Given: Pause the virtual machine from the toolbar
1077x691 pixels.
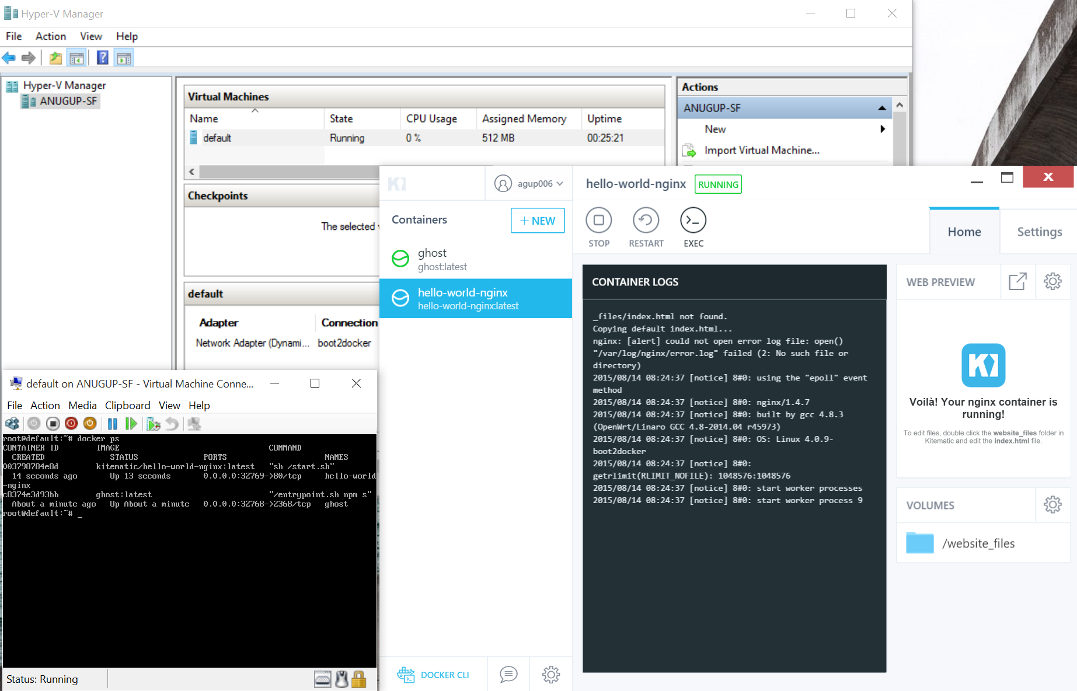Looking at the screenshot, I should coord(113,424).
